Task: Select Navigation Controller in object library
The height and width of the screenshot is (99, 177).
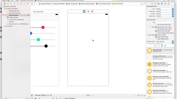Action: point(160,64)
